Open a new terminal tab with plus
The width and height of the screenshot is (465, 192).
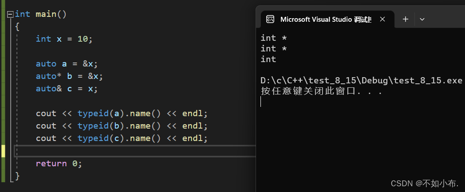405,20
